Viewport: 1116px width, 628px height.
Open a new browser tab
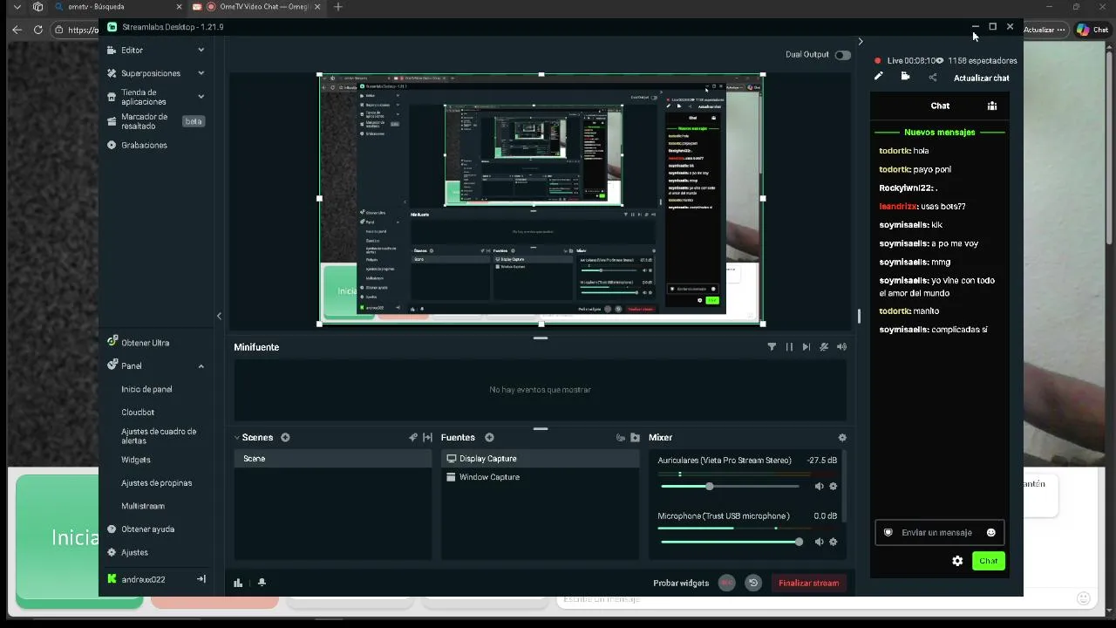[337, 7]
